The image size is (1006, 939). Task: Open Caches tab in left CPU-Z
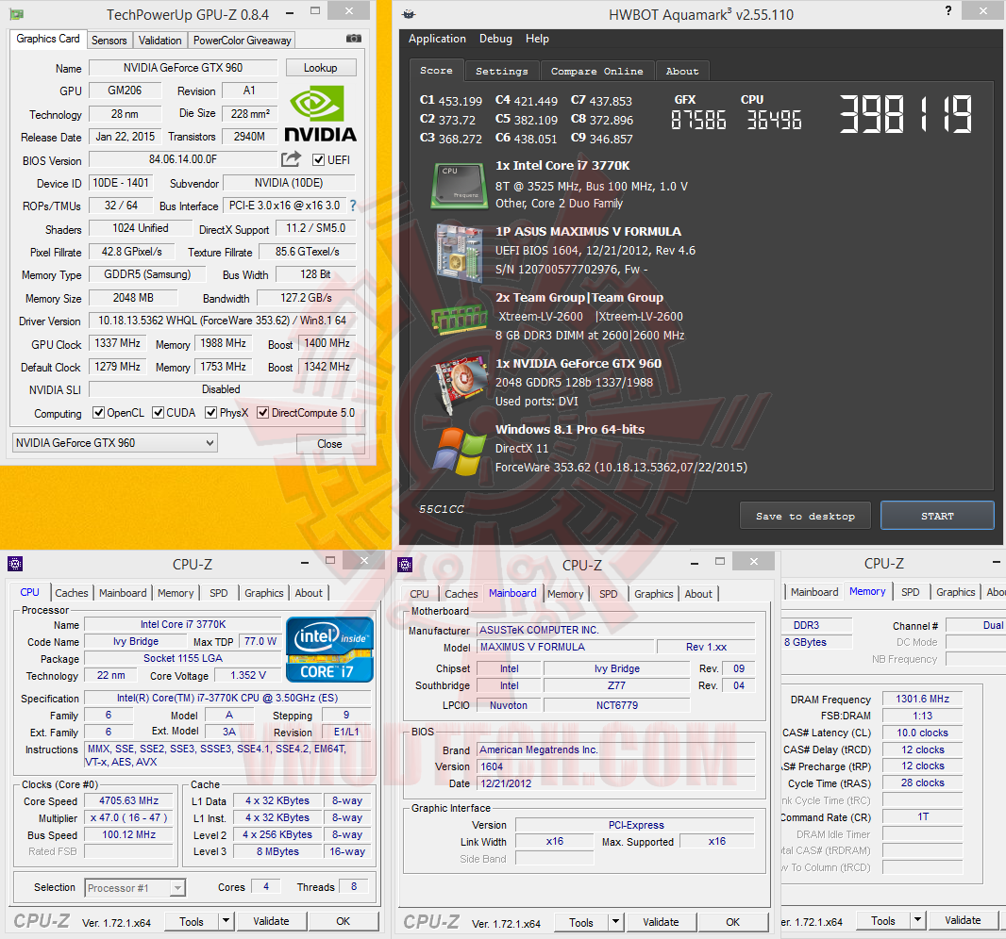tap(71, 593)
